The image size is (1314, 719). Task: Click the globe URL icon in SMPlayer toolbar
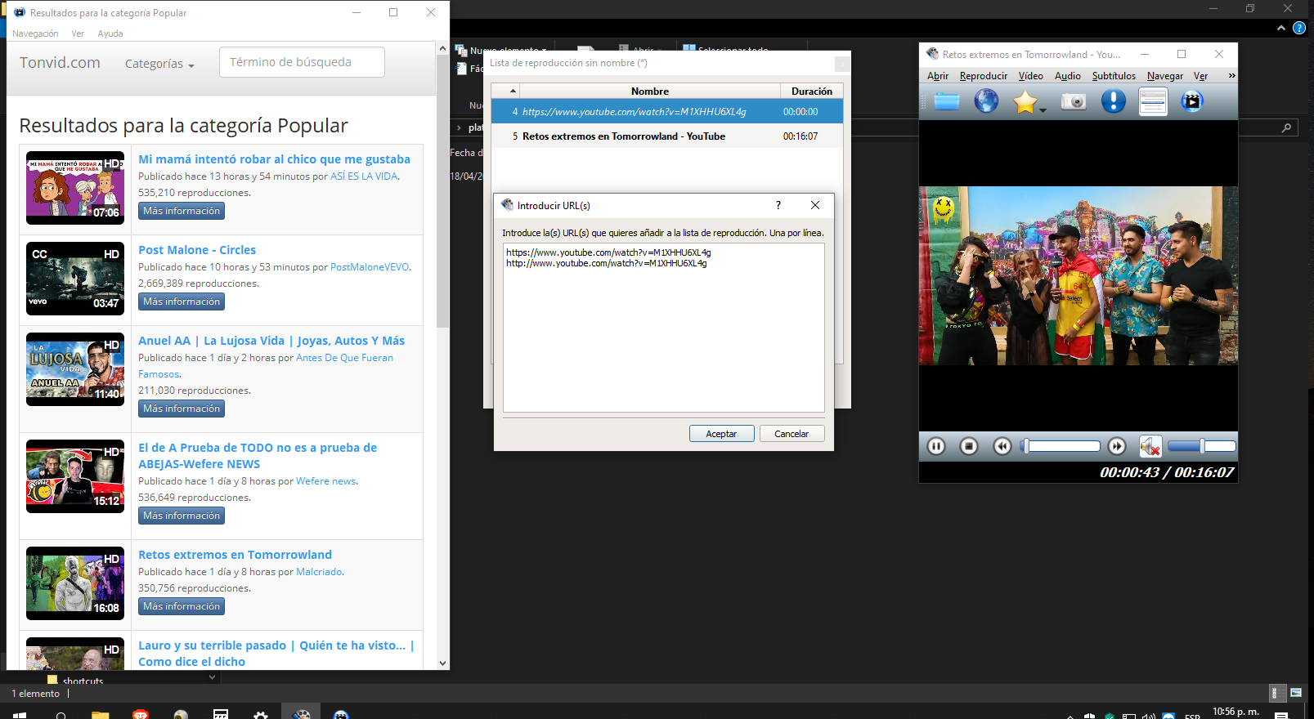986,101
